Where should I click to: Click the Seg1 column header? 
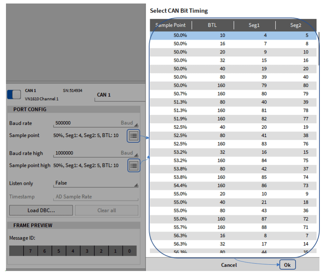click(x=254, y=25)
